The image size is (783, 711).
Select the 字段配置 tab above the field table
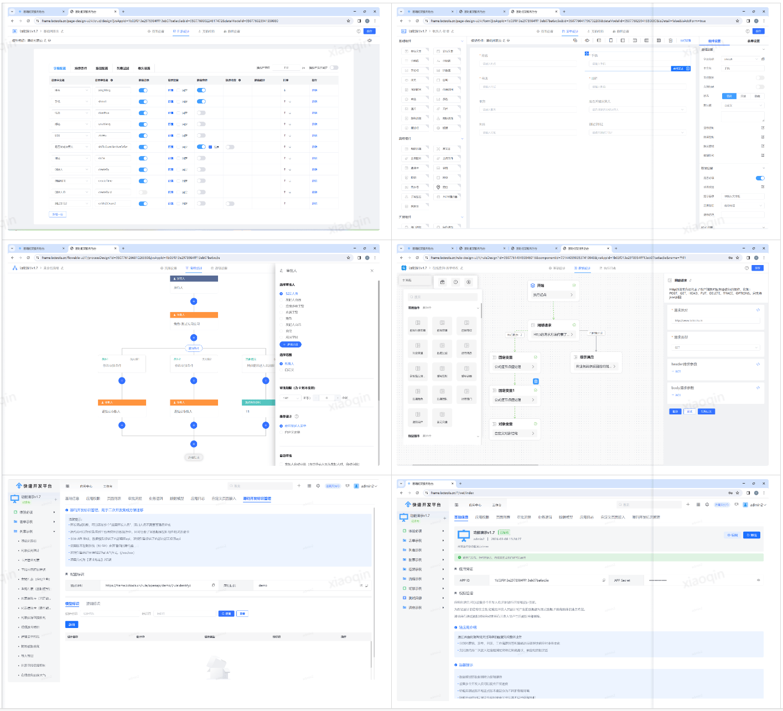click(59, 68)
